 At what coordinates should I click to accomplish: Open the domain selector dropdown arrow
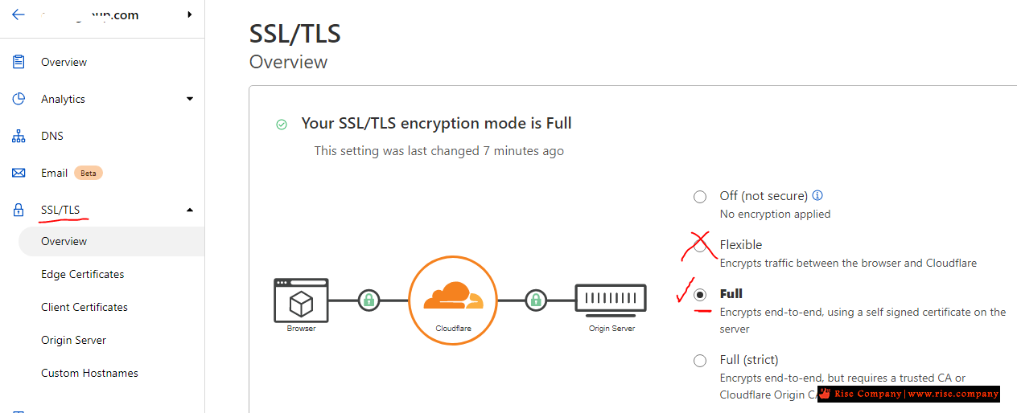[x=189, y=14]
